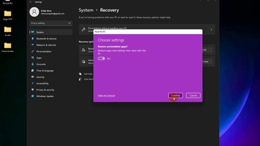Go to Time & language section
Image resolution: width=260 pixels, height=146 pixels.
pos(45,71)
